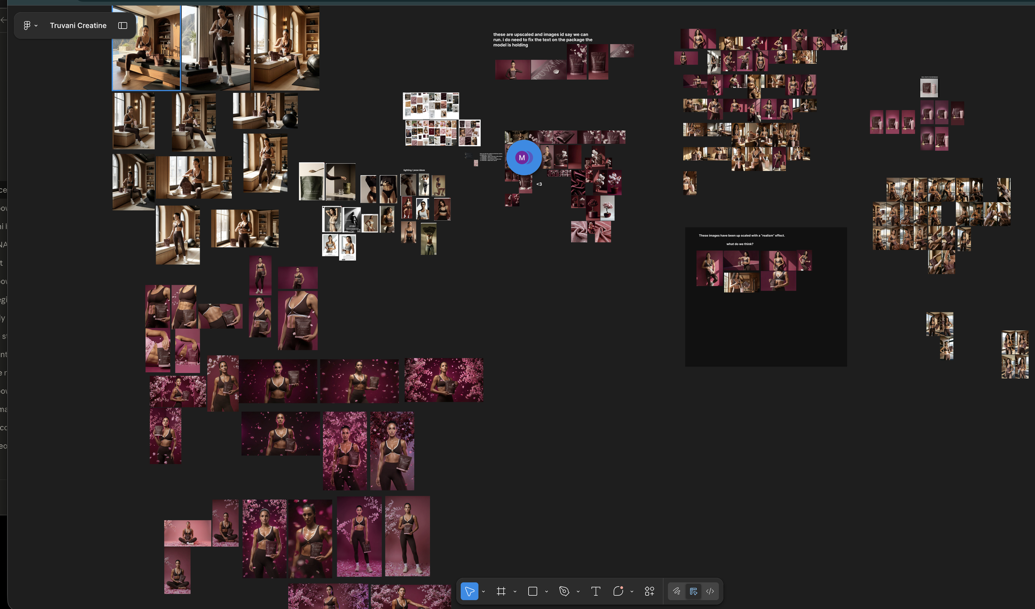Viewport: 1035px width, 609px height.
Task: Select the Frame tool
Action: (501, 591)
